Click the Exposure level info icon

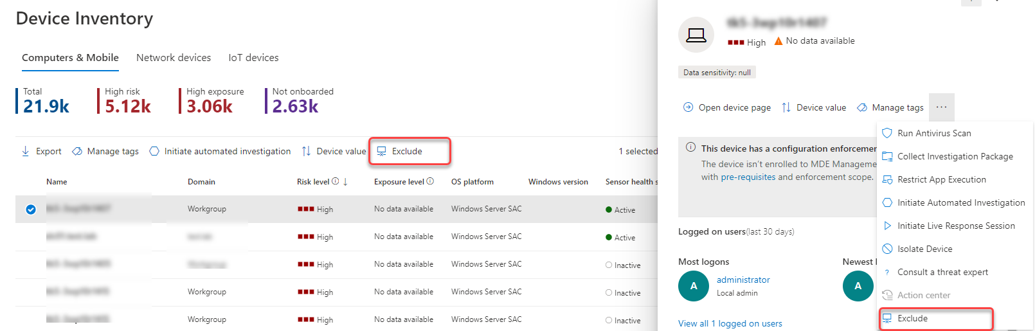(430, 181)
